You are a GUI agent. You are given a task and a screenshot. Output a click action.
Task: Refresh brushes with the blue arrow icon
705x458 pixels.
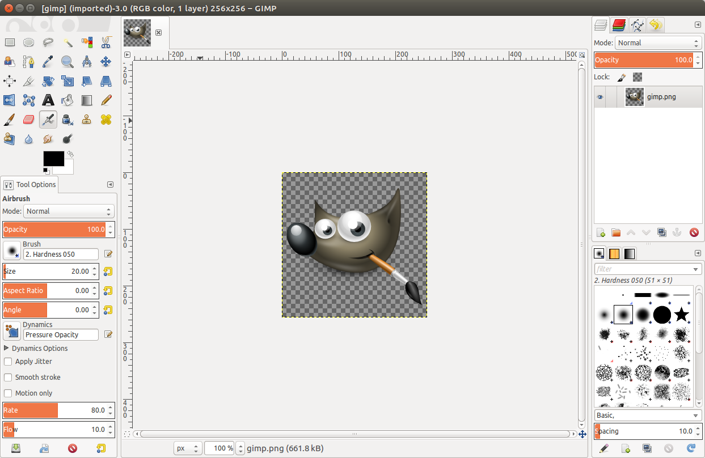[691, 448]
